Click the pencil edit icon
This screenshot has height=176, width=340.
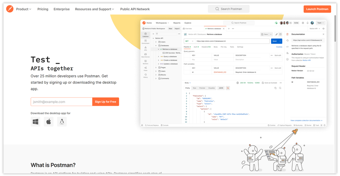pos(276,34)
